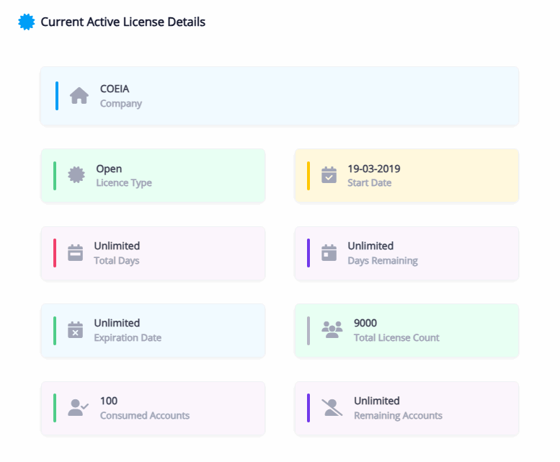Select the COEIA company name text
The height and width of the screenshot is (462, 560).
[115, 89]
